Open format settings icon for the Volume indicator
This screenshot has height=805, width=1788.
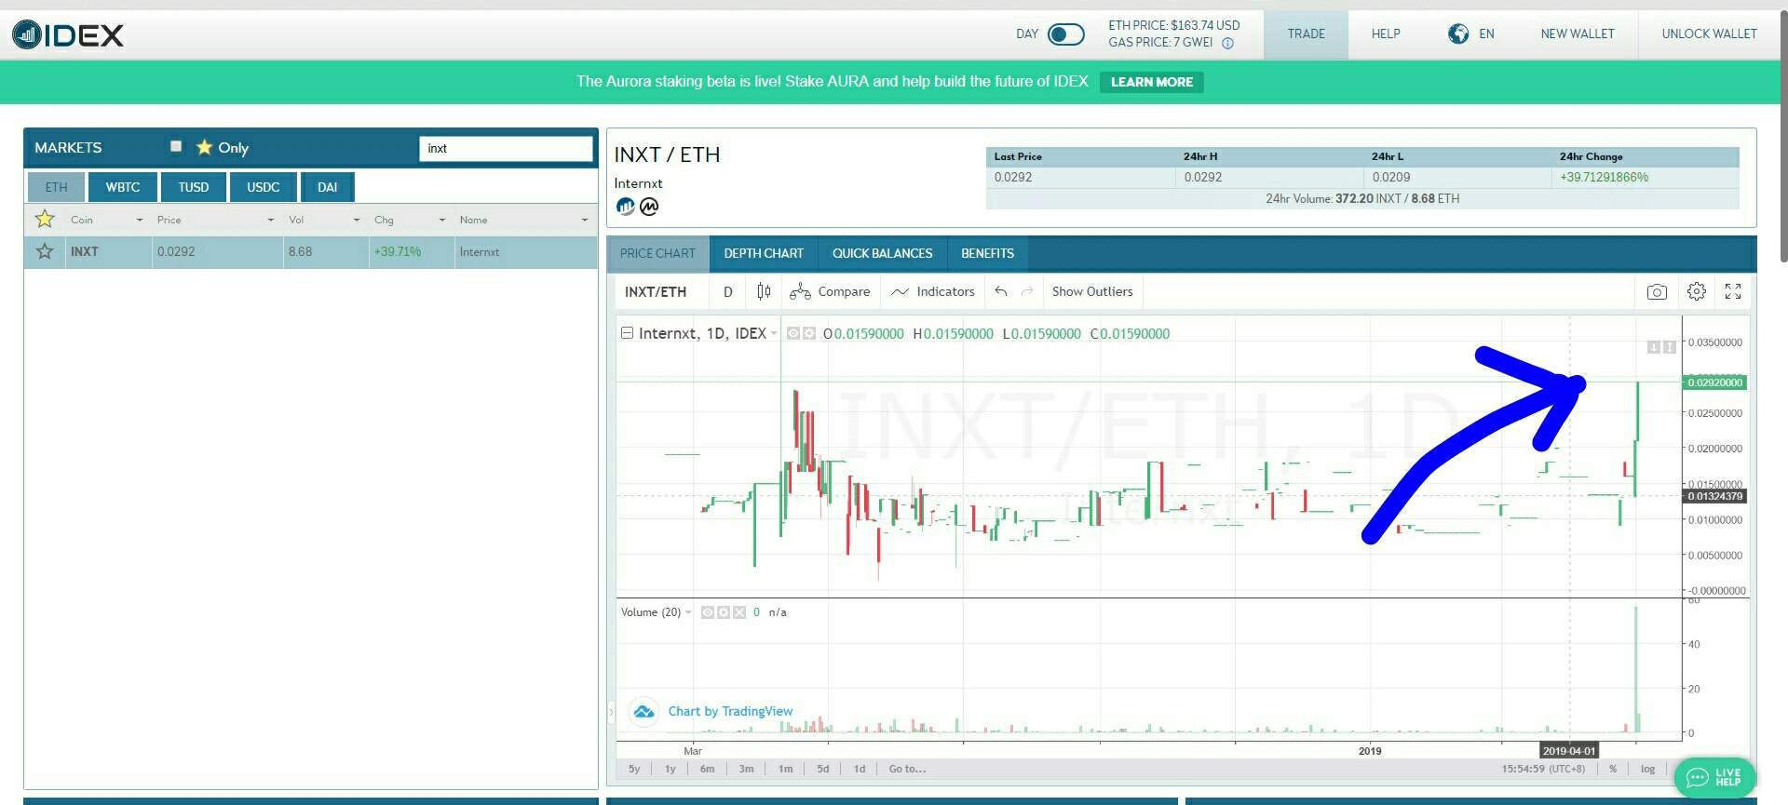(724, 612)
